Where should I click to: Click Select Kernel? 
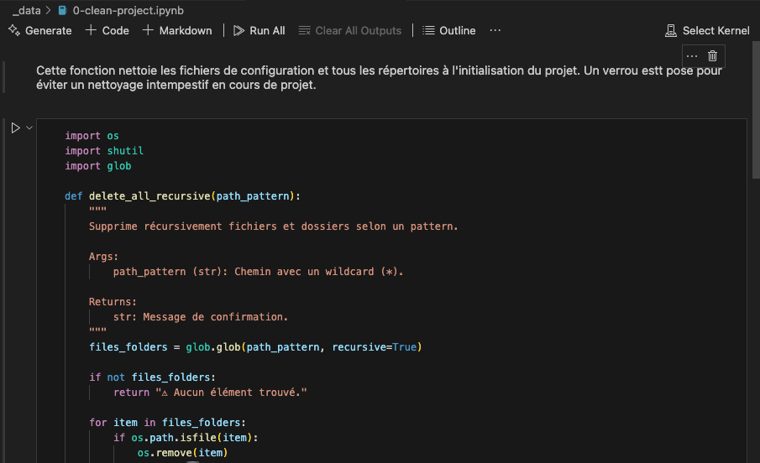707,30
